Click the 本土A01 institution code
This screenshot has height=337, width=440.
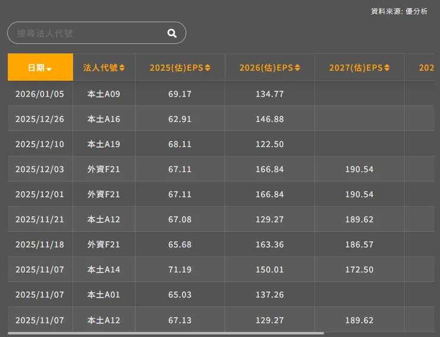click(103, 295)
